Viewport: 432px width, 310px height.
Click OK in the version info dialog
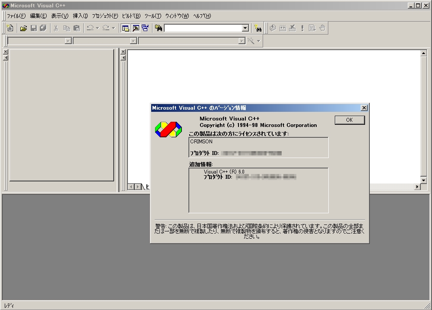point(349,120)
